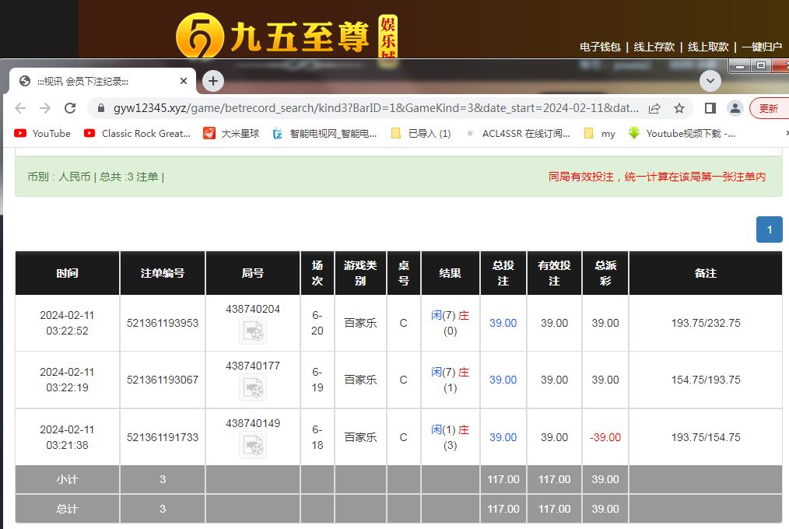
Task: Open 线上取款 in background site
Action: click(x=708, y=47)
